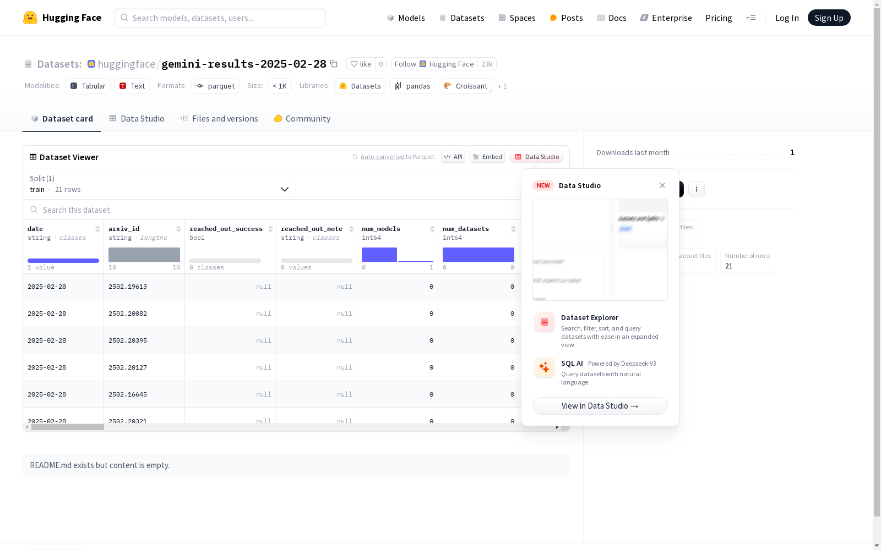Sort by reached_out_success column
The height and width of the screenshot is (550, 881).
(x=270, y=229)
